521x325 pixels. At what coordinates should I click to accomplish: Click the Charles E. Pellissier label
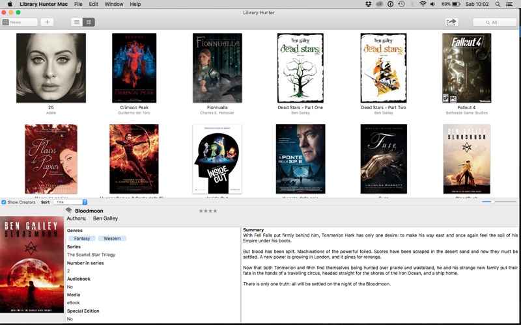coord(218,113)
